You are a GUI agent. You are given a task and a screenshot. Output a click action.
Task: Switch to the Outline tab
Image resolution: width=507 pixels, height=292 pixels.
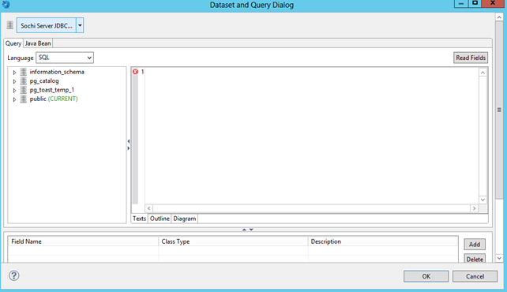click(160, 219)
